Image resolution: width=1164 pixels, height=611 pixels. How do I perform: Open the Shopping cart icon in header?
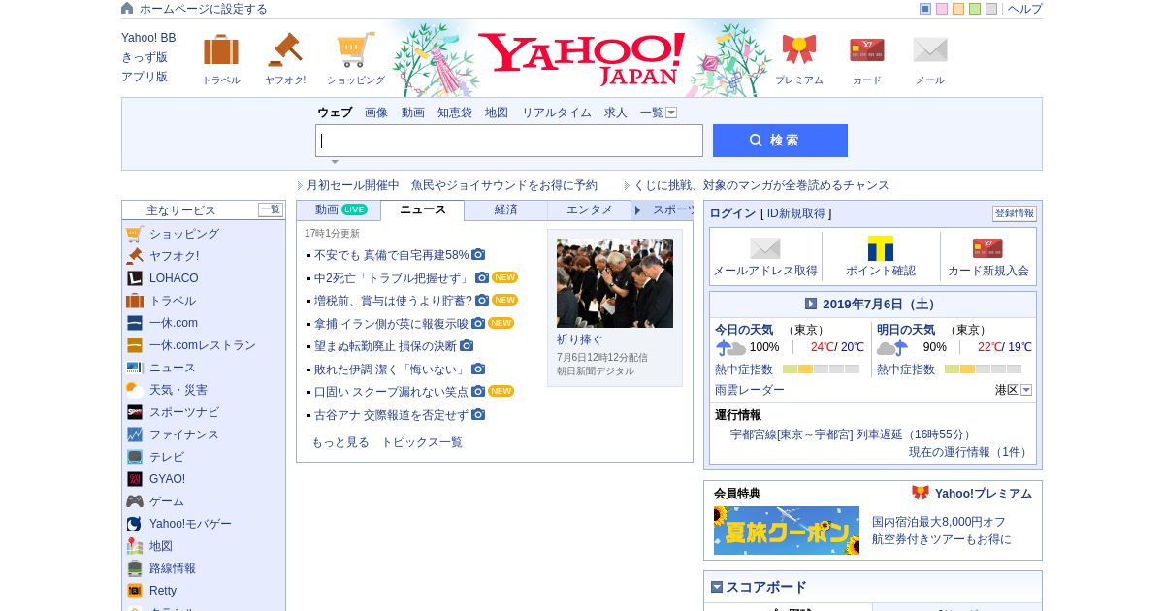[x=356, y=50]
